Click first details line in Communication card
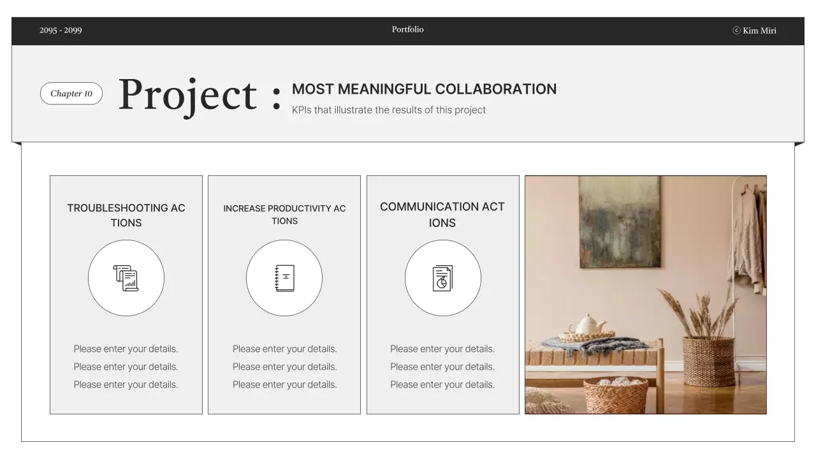 coord(442,349)
